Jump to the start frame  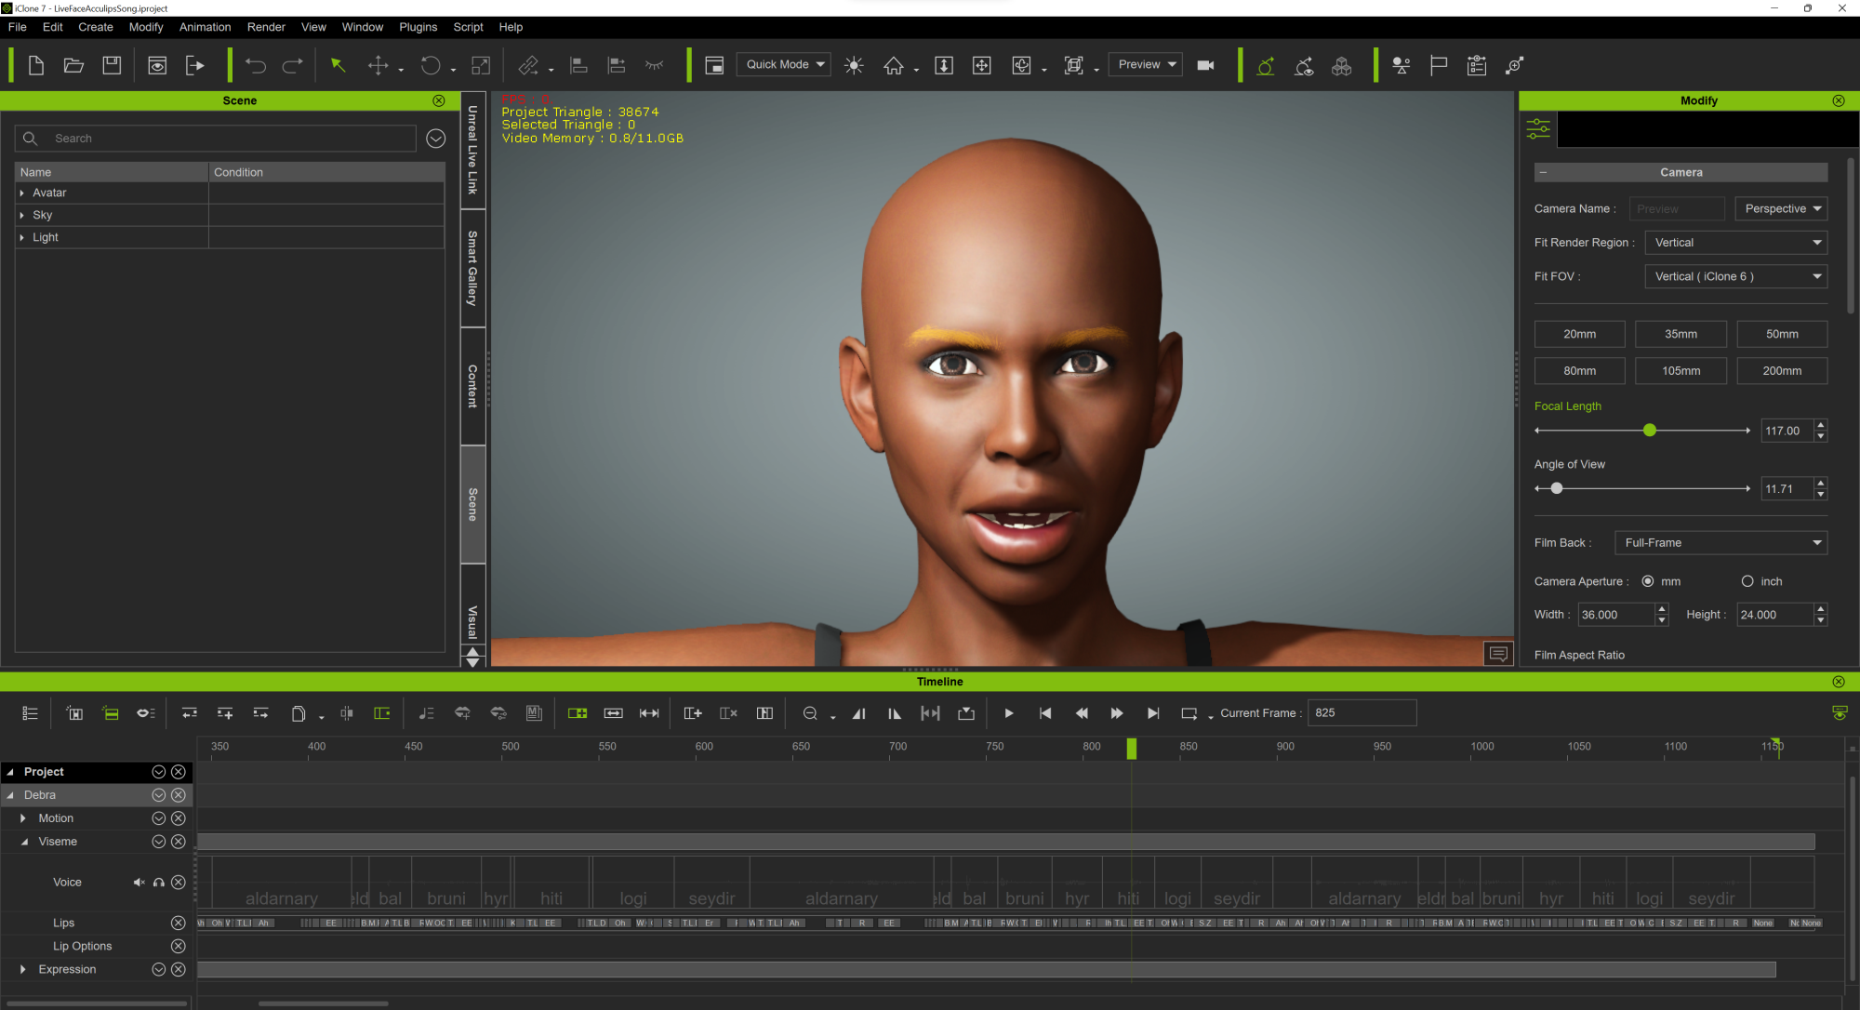pos(1045,713)
